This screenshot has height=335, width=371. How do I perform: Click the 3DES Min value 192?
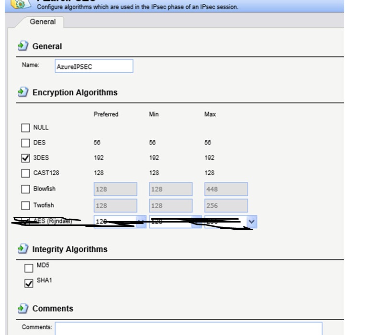pos(154,158)
